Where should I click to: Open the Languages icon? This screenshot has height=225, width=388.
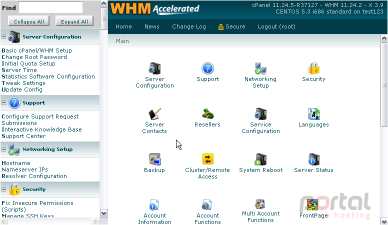pos(314,114)
